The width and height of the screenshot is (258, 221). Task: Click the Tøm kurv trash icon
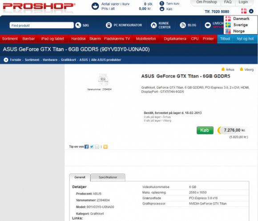click(x=162, y=4)
